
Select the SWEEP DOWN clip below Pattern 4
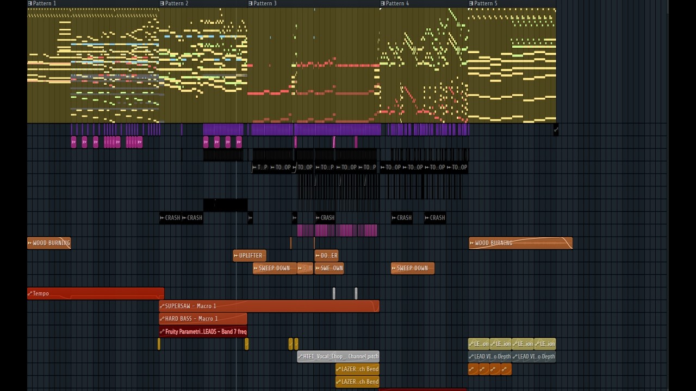[x=413, y=268]
